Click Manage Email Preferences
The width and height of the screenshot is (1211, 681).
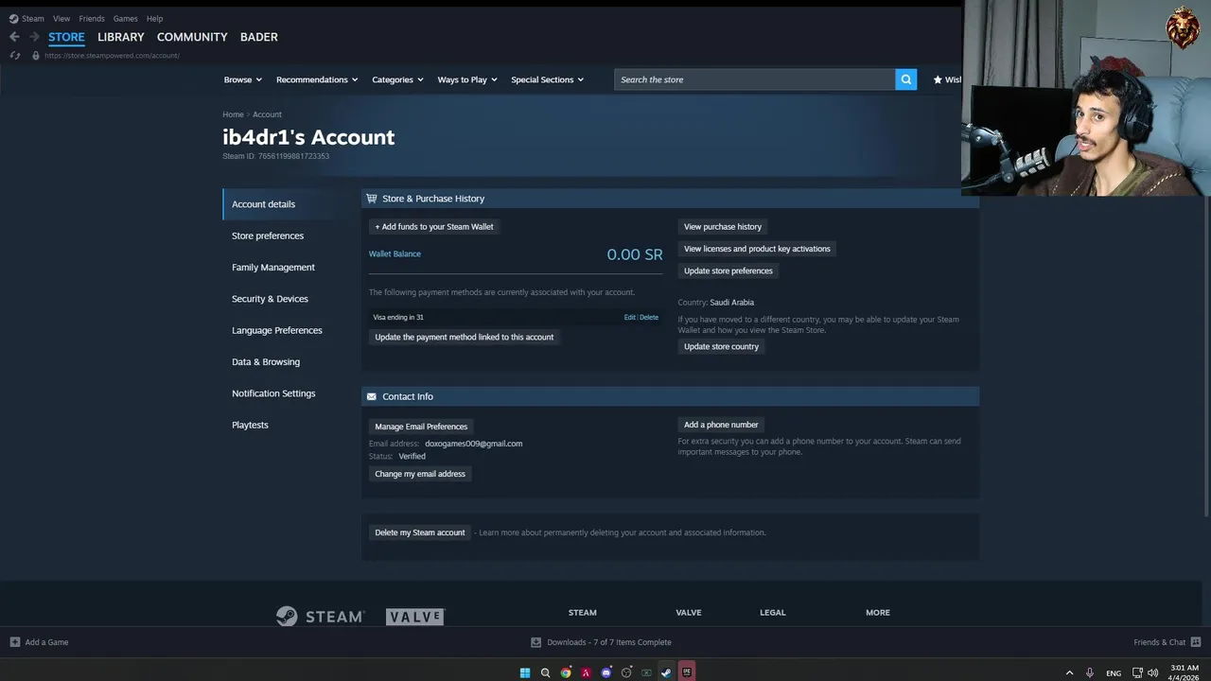pos(421,427)
